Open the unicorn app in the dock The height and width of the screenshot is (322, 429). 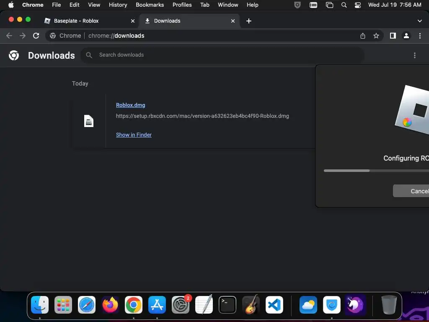point(355,305)
